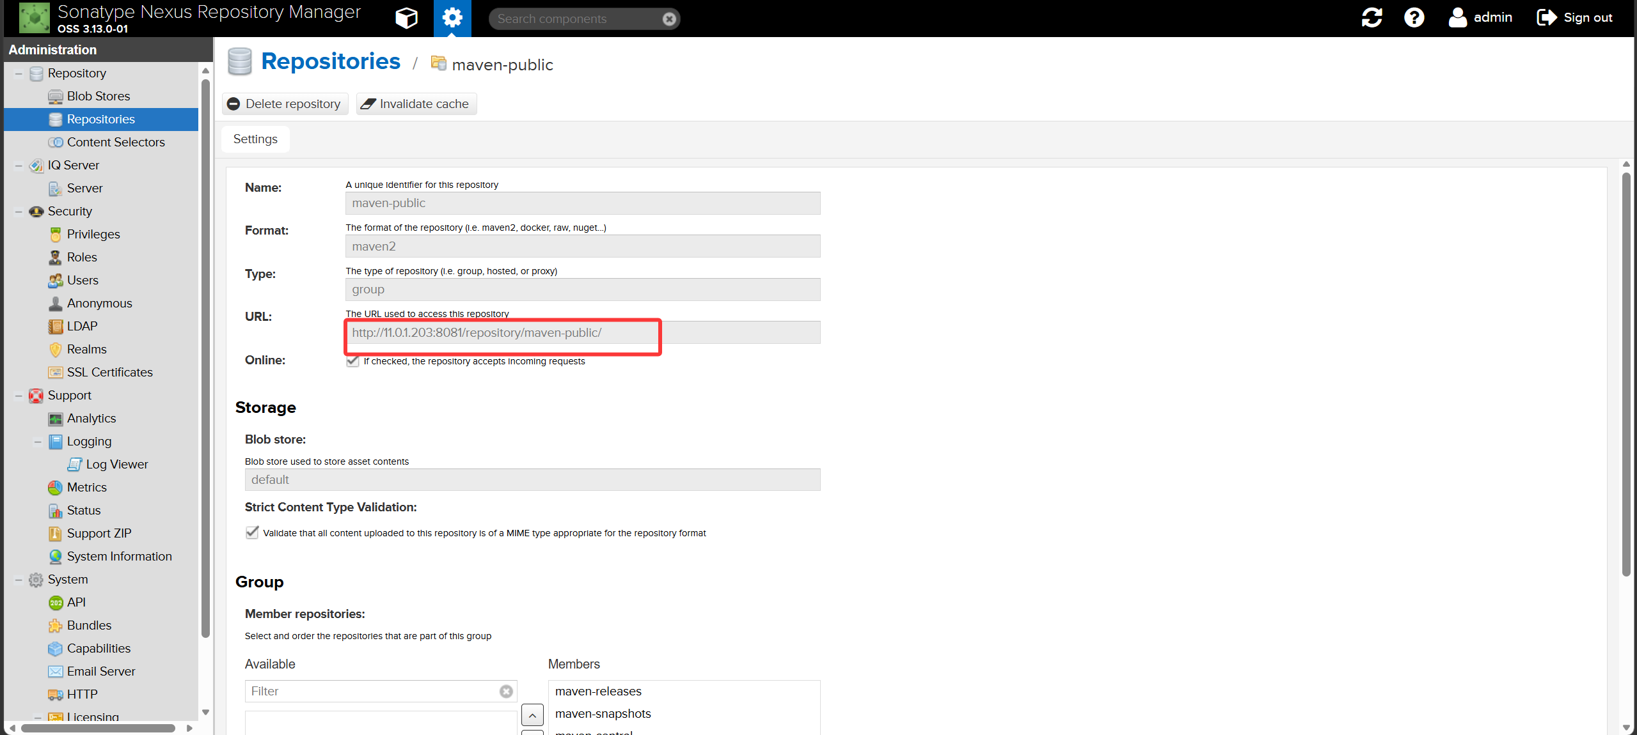Open the admin user account

pos(1480,17)
